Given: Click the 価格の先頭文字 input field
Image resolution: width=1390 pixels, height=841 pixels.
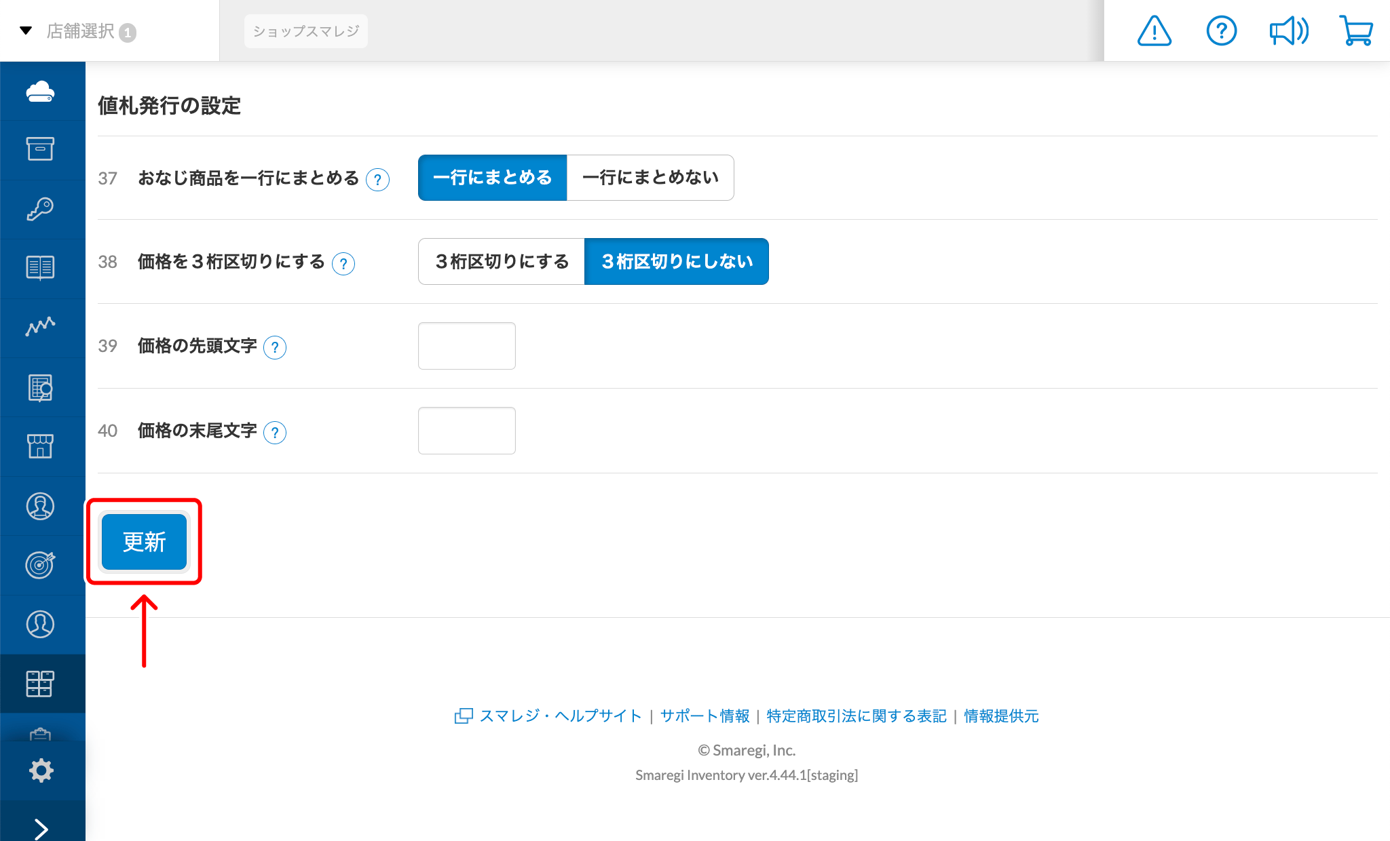Looking at the screenshot, I should pos(466,346).
